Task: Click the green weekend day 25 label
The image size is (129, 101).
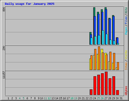Action: click(x=98, y=98)
